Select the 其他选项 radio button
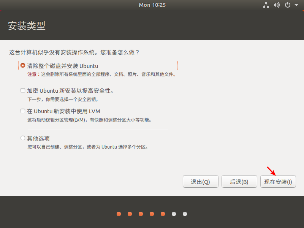 point(23,138)
